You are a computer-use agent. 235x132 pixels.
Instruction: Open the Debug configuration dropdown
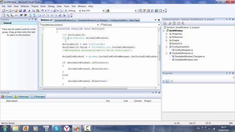[x=80, y=11]
